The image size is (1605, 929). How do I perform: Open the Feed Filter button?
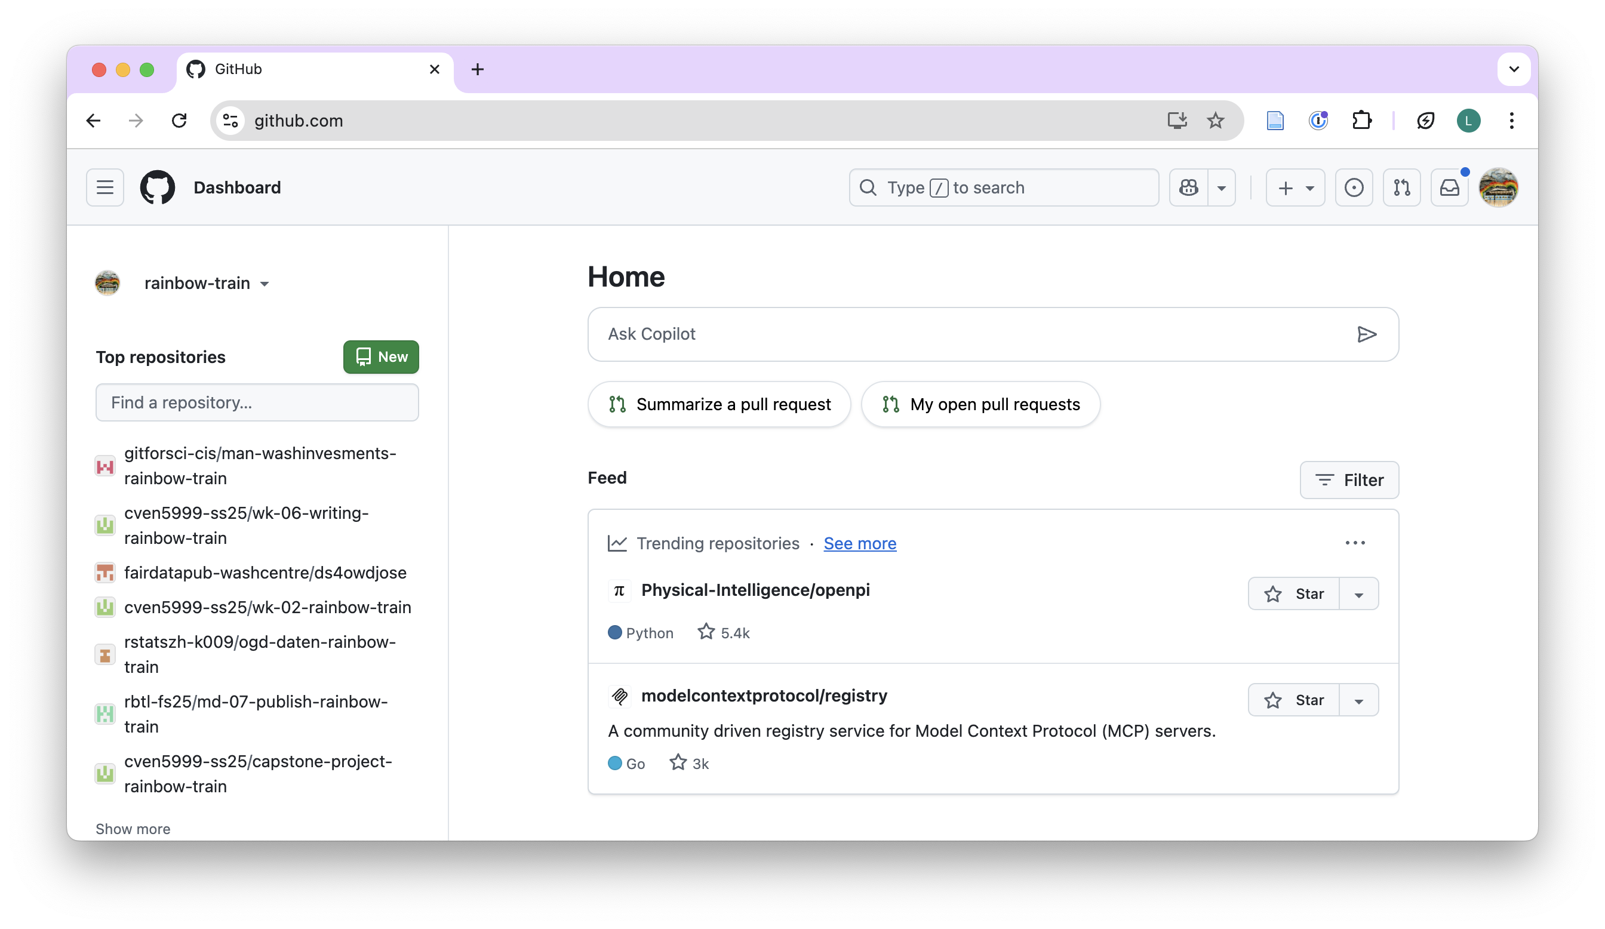coord(1348,479)
